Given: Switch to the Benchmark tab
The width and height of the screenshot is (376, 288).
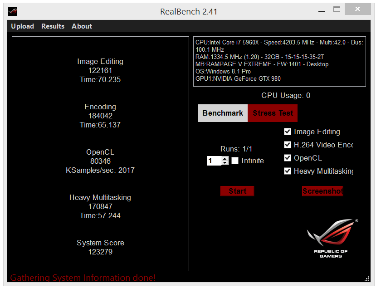Looking at the screenshot, I should pyautogui.click(x=223, y=113).
